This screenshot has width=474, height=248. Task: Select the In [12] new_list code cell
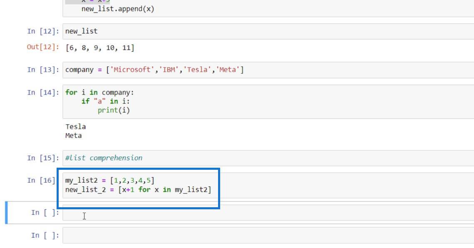tap(268, 32)
